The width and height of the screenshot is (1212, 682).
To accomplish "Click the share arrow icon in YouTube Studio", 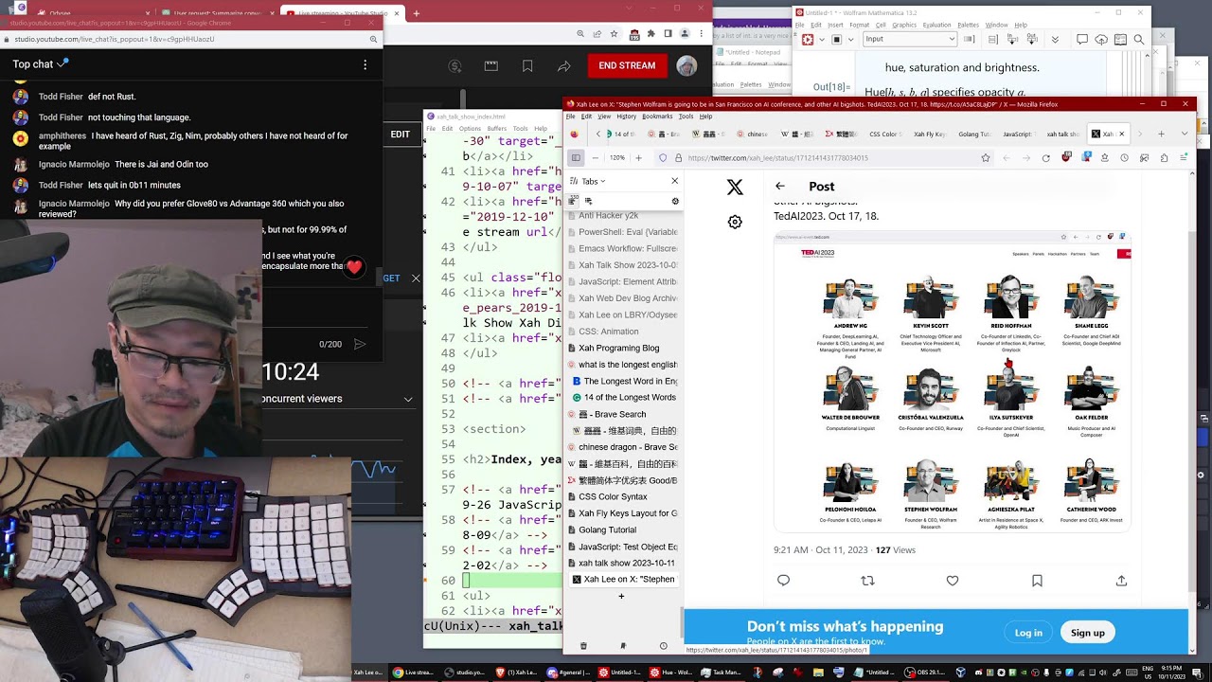I will click(564, 66).
